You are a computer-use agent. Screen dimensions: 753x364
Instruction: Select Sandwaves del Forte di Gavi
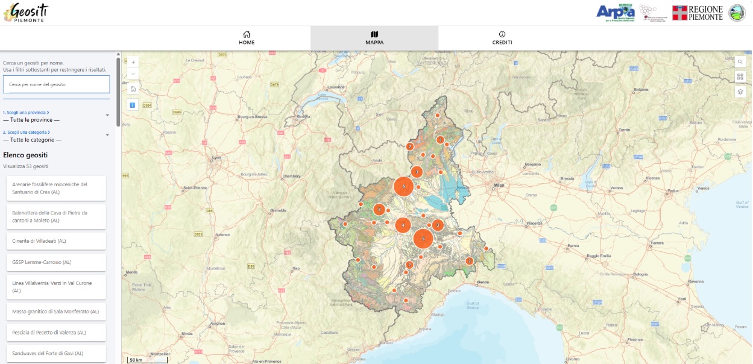click(x=56, y=353)
